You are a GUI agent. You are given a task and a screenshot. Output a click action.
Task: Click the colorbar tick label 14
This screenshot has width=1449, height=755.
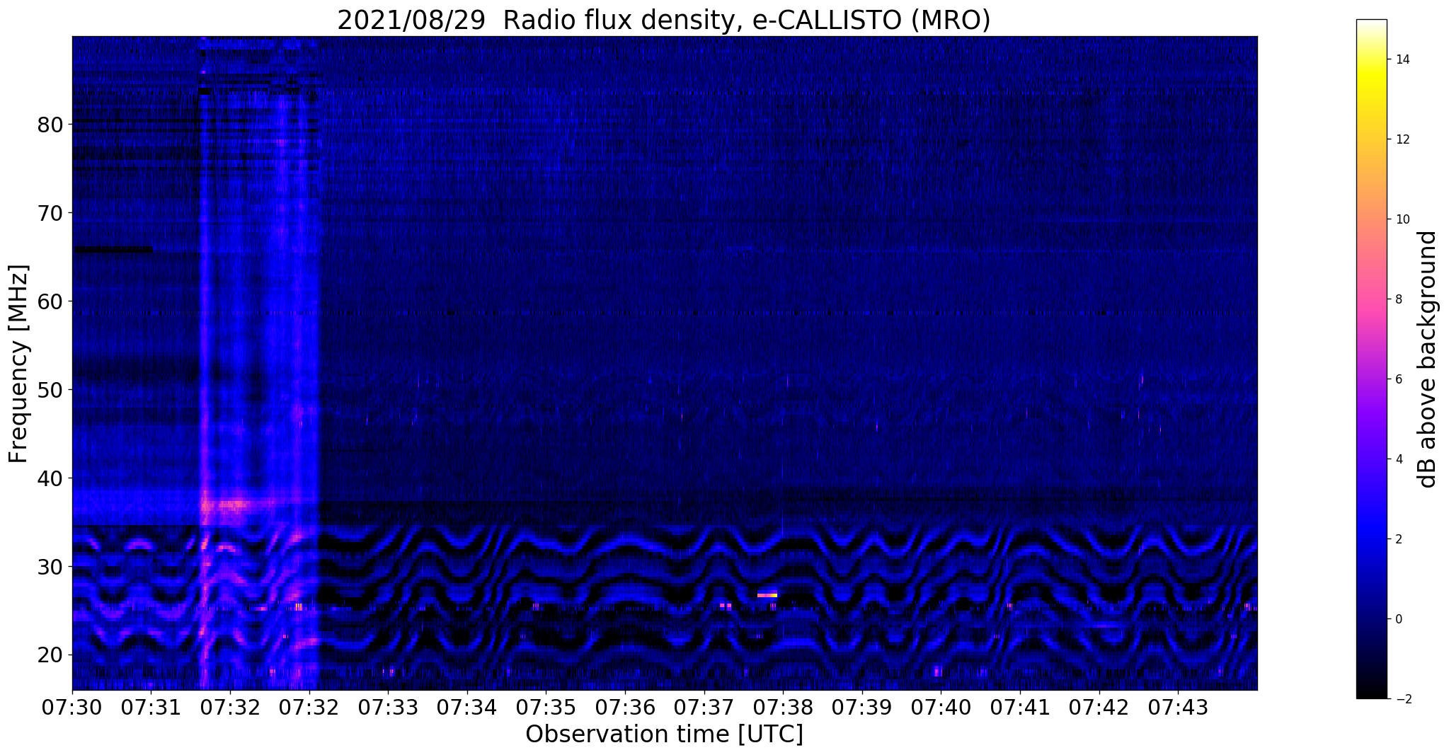coord(1402,59)
